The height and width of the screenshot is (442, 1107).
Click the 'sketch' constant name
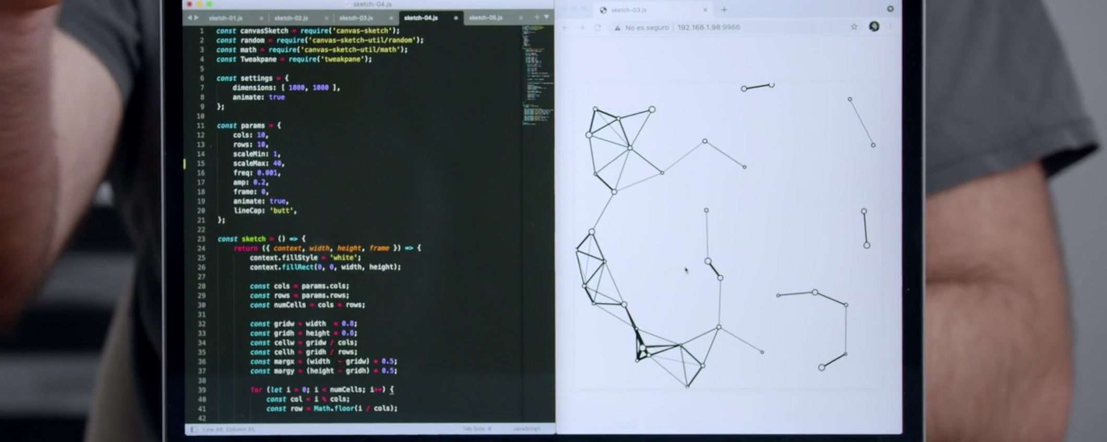tap(254, 239)
